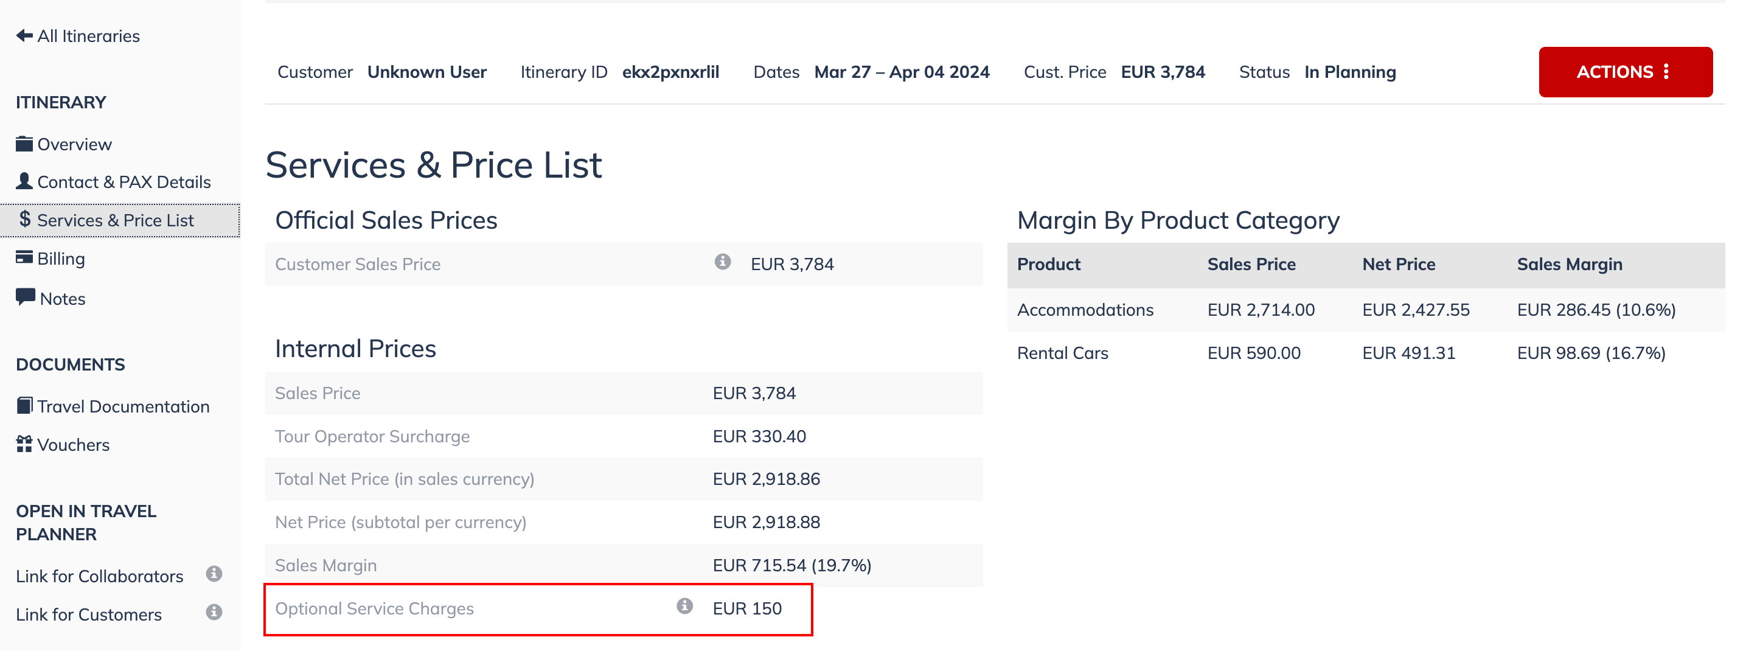Click the Rental Cars margin EUR 98.69 (16.7%)

(1591, 353)
